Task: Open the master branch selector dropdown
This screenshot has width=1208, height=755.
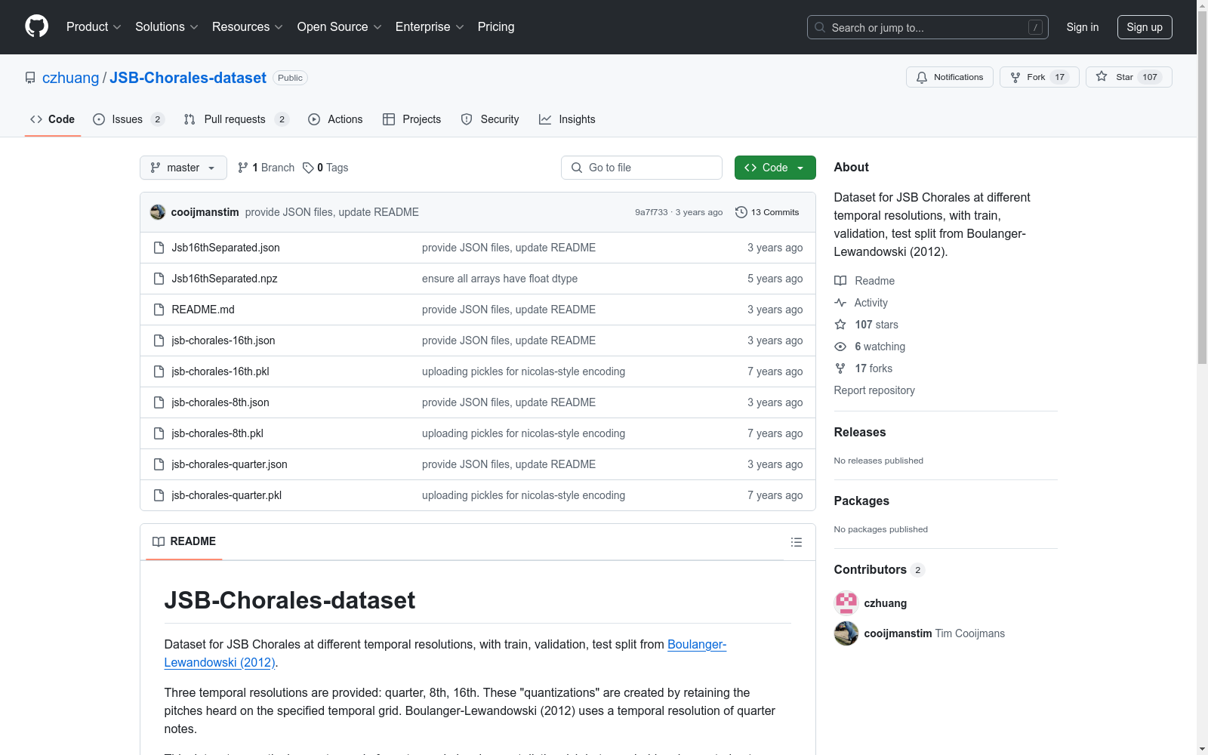Action: [183, 168]
